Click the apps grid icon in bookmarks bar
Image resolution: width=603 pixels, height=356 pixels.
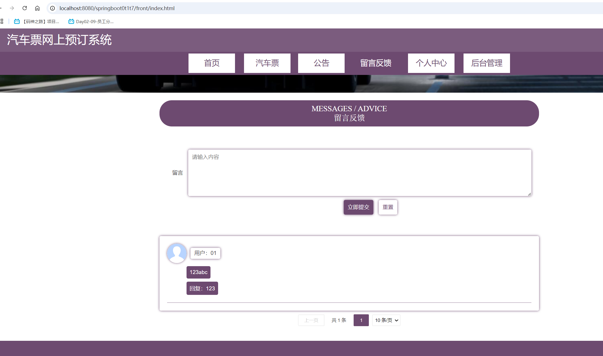tap(2, 21)
